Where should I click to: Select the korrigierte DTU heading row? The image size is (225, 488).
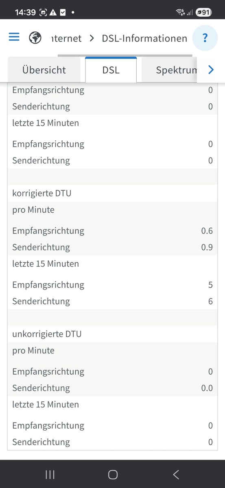tap(112, 193)
